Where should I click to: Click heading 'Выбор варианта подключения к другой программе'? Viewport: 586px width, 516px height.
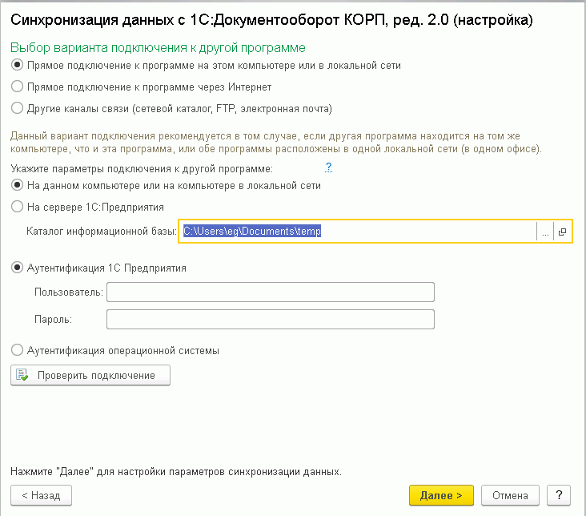tap(158, 48)
